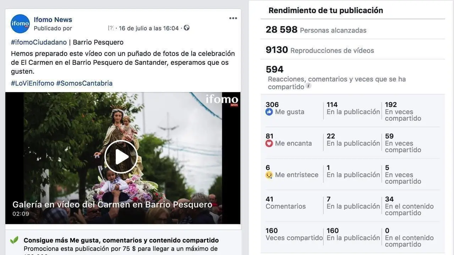454x255 pixels.
Task: Open the #SomosCantabria hashtag link
Action: pos(84,83)
